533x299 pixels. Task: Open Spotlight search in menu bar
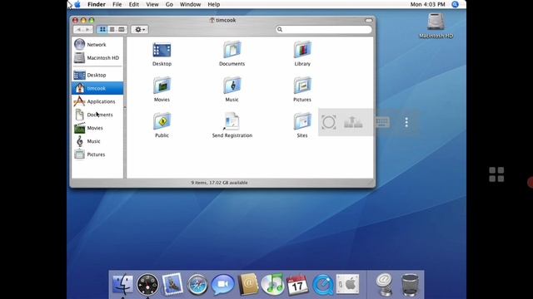(x=456, y=4)
